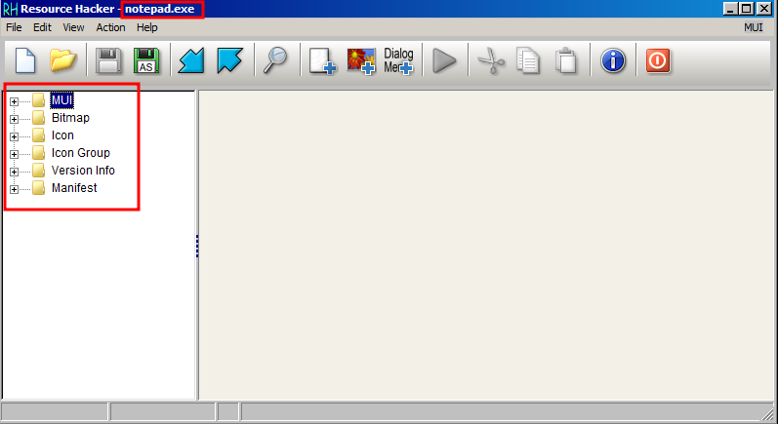Expand the Icon tree node
Image resolution: width=778 pixels, height=424 pixels.
pos(14,136)
